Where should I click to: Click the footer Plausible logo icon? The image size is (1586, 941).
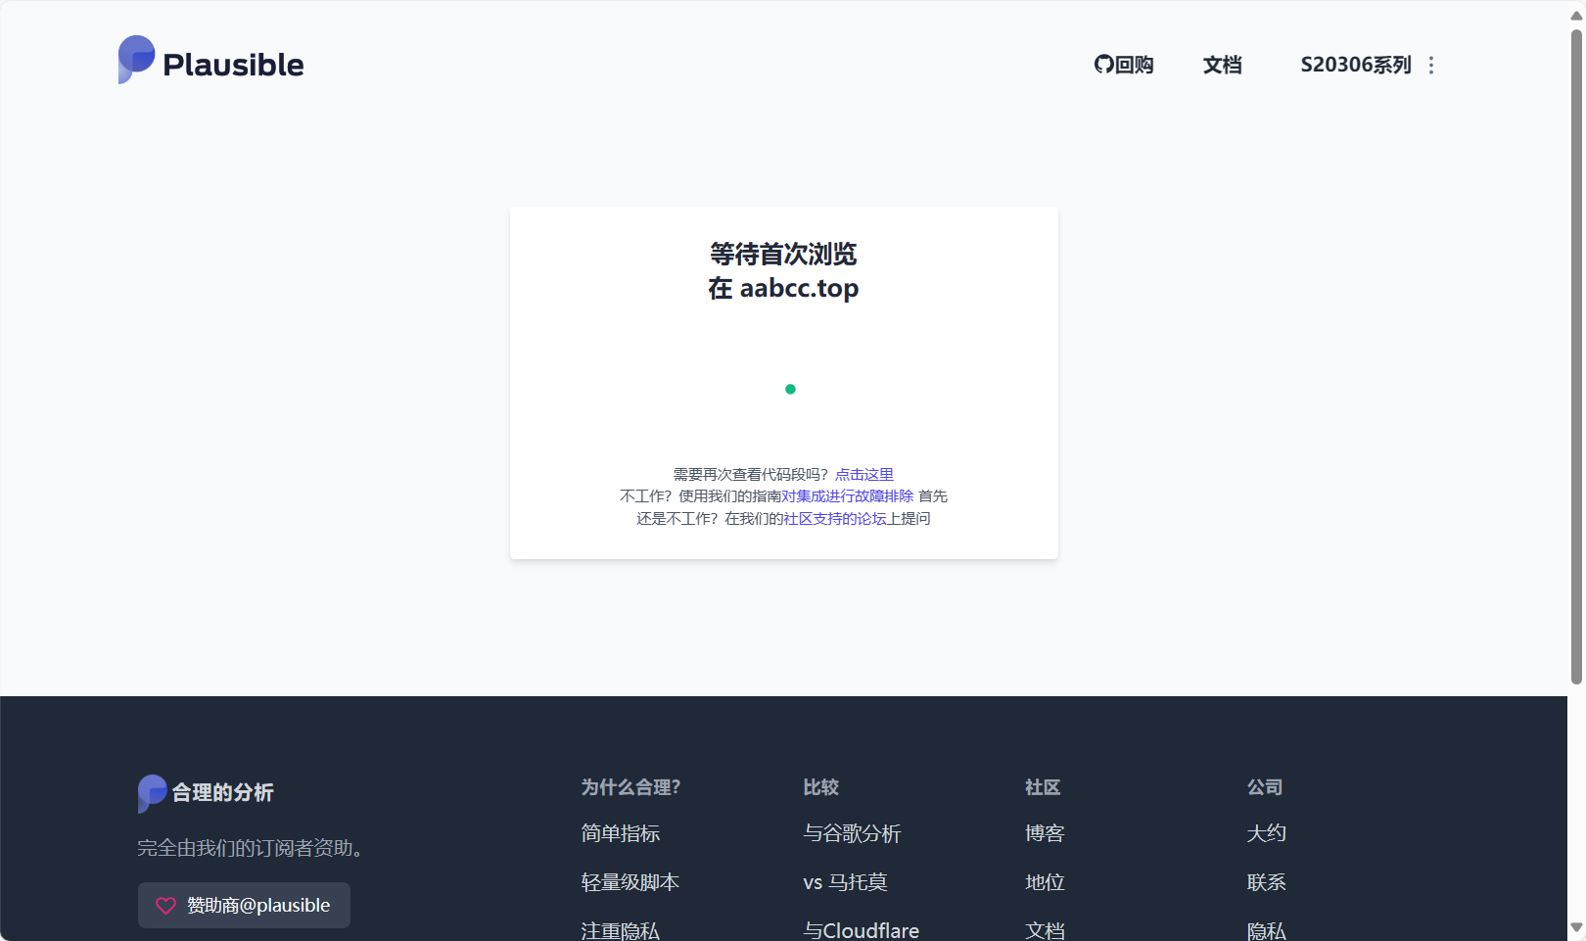pyautogui.click(x=152, y=792)
